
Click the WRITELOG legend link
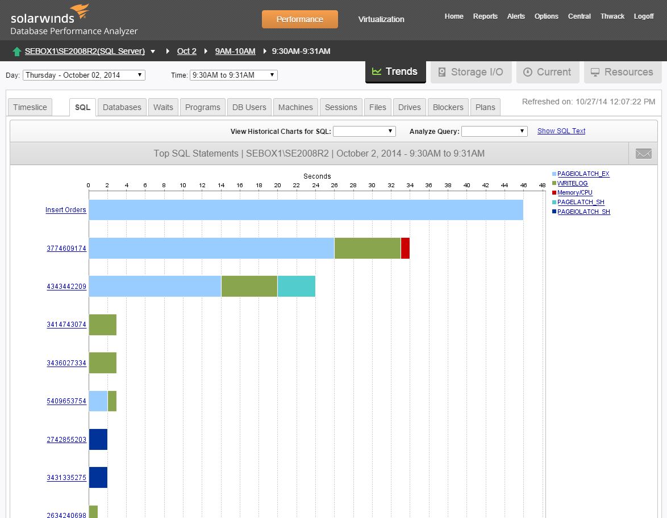[573, 183]
